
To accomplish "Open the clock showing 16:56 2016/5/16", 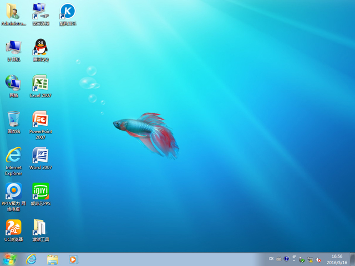I will point(337,259).
